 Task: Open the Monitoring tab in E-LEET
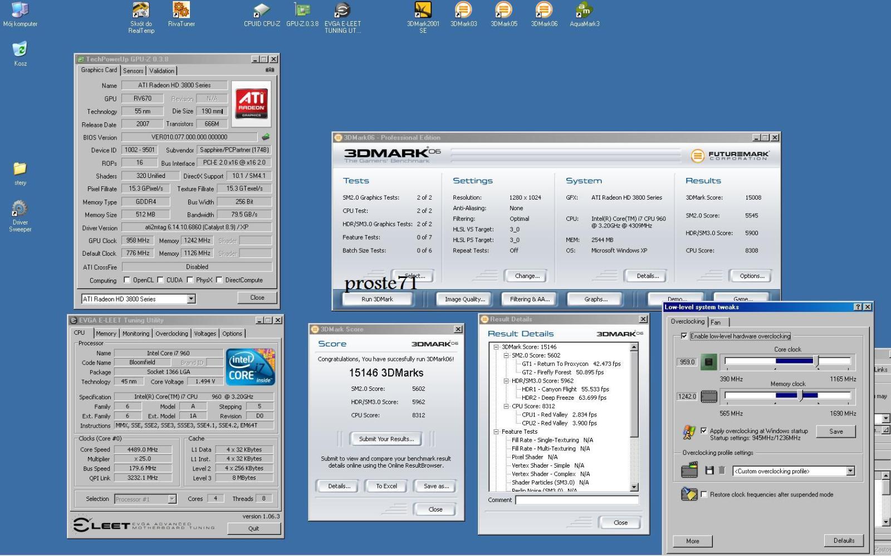(136, 334)
